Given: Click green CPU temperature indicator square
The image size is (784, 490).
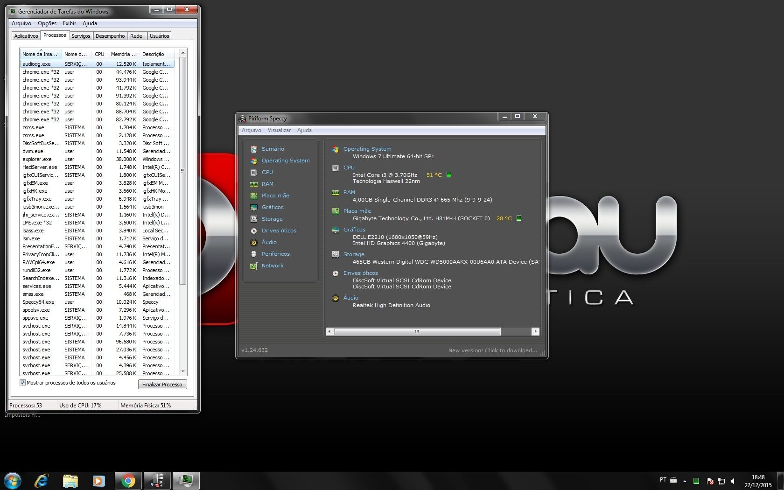Looking at the screenshot, I should pyautogui.click(x=449, y=175).
